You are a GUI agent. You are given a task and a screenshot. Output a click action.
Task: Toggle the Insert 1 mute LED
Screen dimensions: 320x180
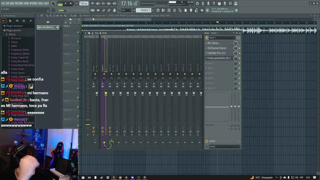104,74
